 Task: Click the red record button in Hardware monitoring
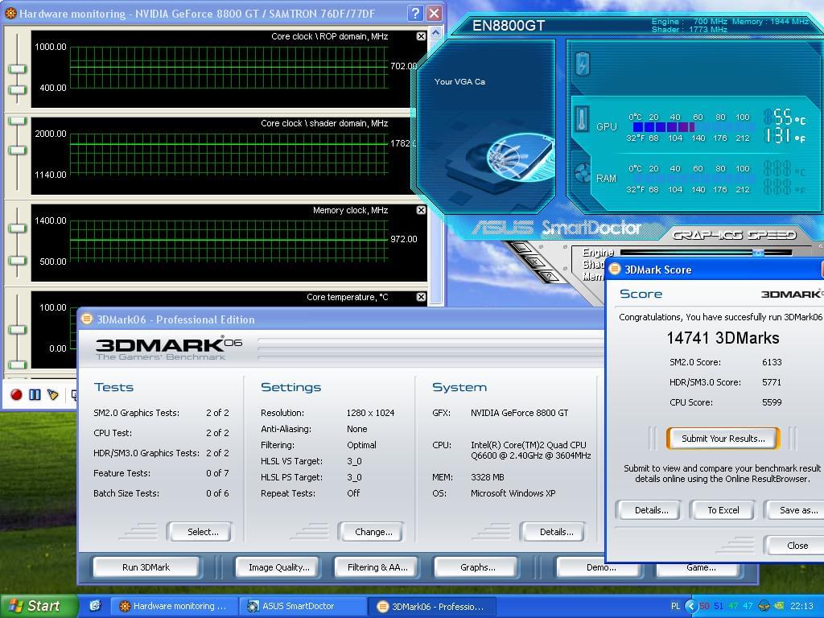tap(16, 394)
